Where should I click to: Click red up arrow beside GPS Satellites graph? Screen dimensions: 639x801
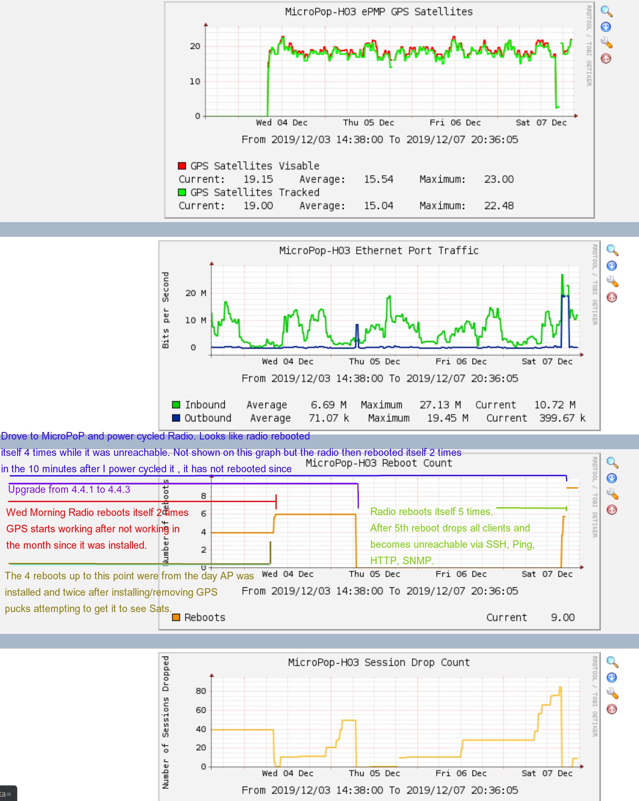pyautogui.click(x=606, y=58)
